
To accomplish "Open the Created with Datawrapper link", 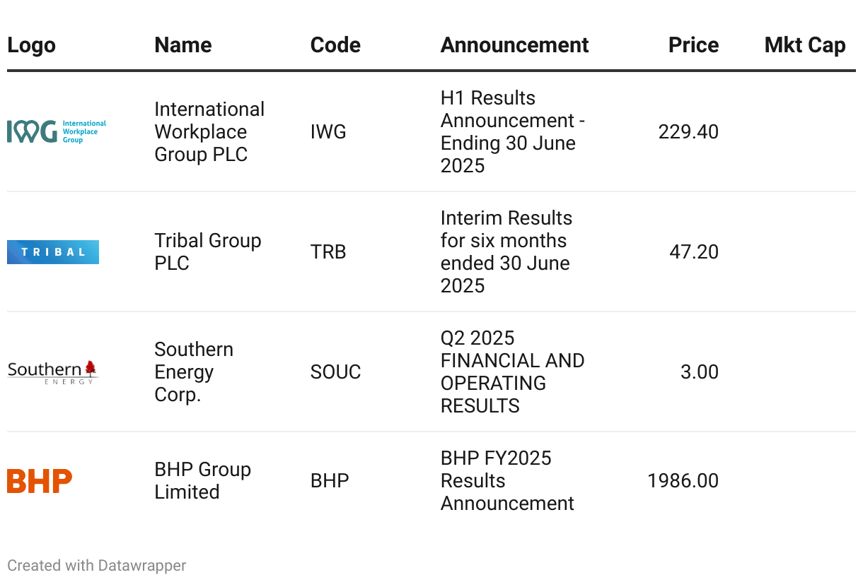I will 97,566.
